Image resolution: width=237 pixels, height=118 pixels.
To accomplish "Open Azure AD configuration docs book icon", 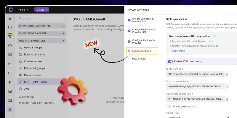I will (x=213, y=36).
